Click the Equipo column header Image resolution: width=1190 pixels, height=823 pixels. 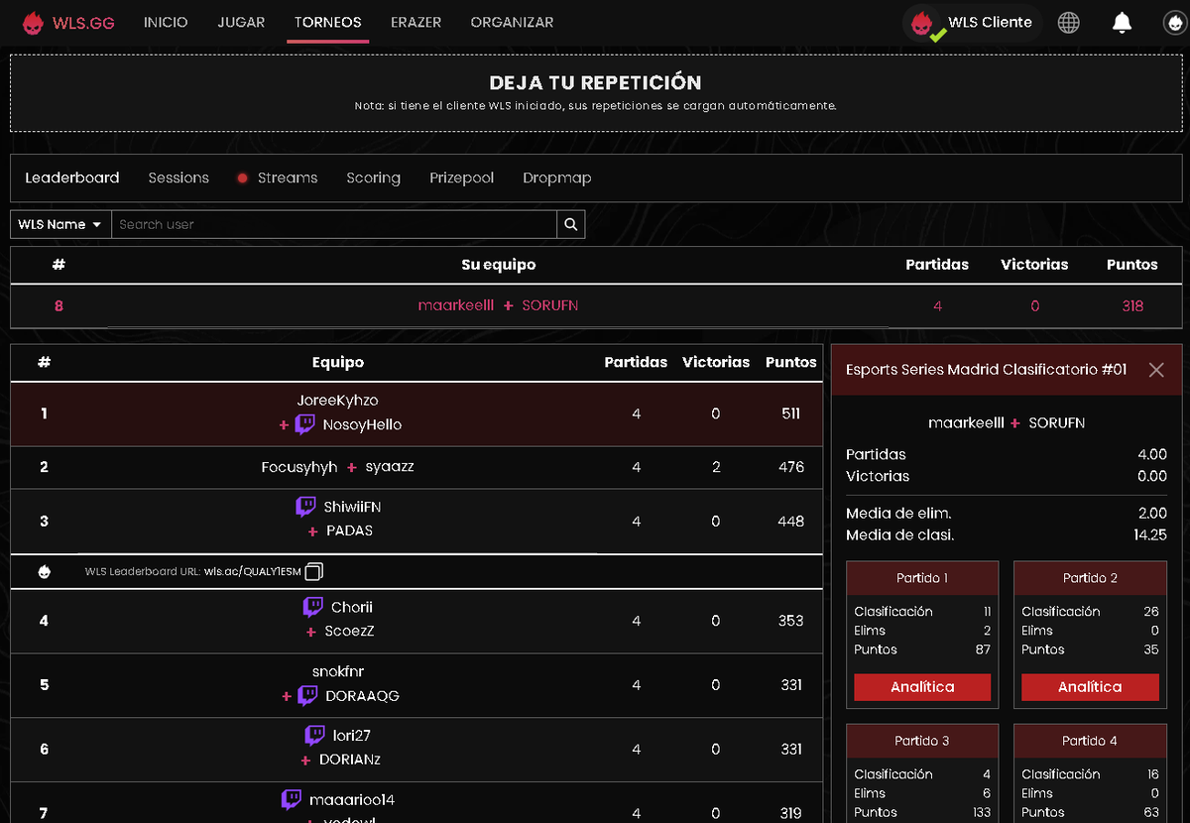[x=338, y=363]
